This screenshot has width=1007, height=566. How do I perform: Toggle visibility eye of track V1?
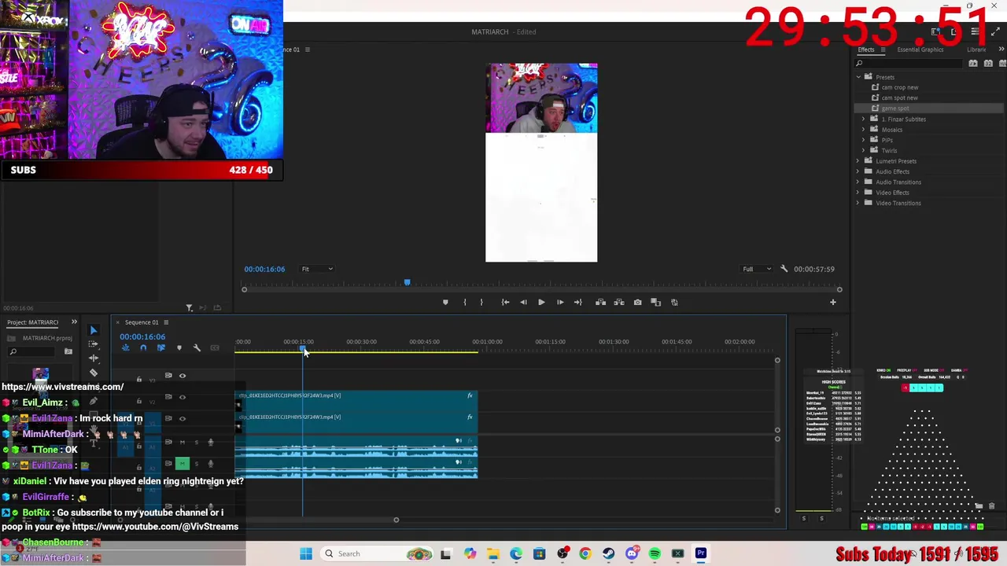pos(183,418)
